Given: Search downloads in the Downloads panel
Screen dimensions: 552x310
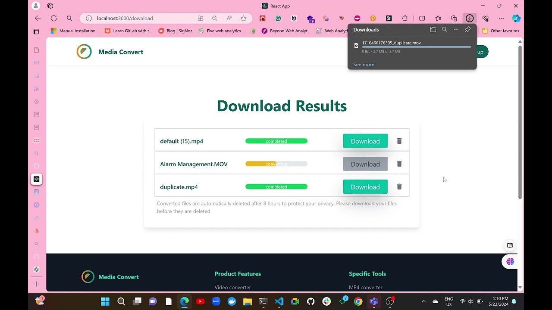Looking at the screenshot, I should 445,30.
